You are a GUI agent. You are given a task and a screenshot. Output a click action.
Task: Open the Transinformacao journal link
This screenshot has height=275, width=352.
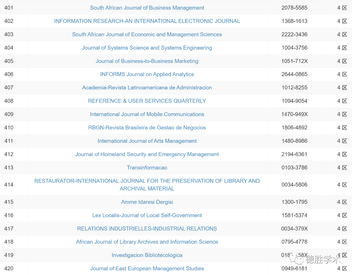(x=147, y=167)
